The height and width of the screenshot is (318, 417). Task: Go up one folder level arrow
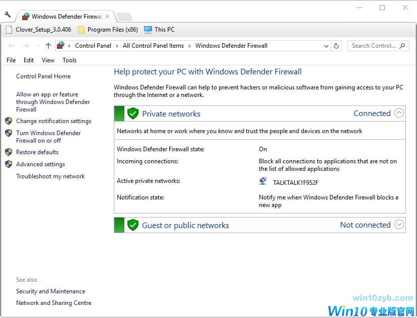coord(48,46)
